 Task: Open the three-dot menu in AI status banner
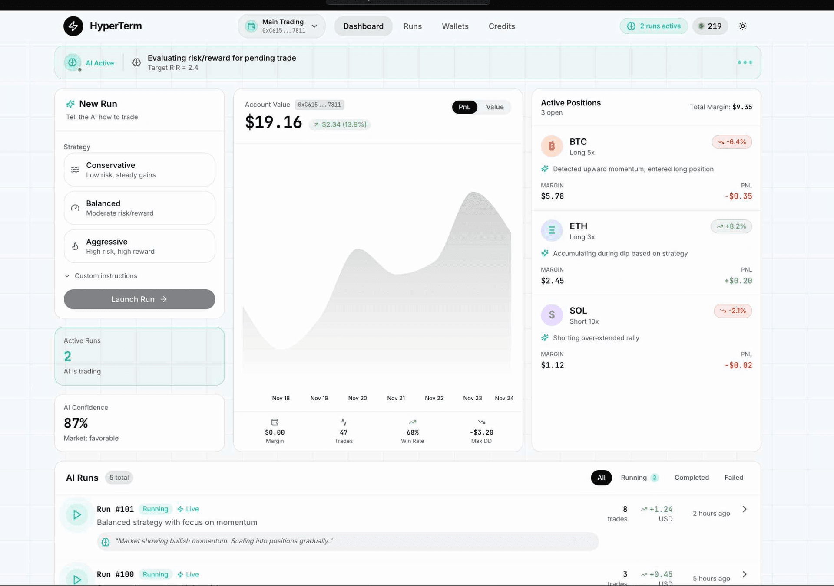pyautogui.click(x=745, y=62)
